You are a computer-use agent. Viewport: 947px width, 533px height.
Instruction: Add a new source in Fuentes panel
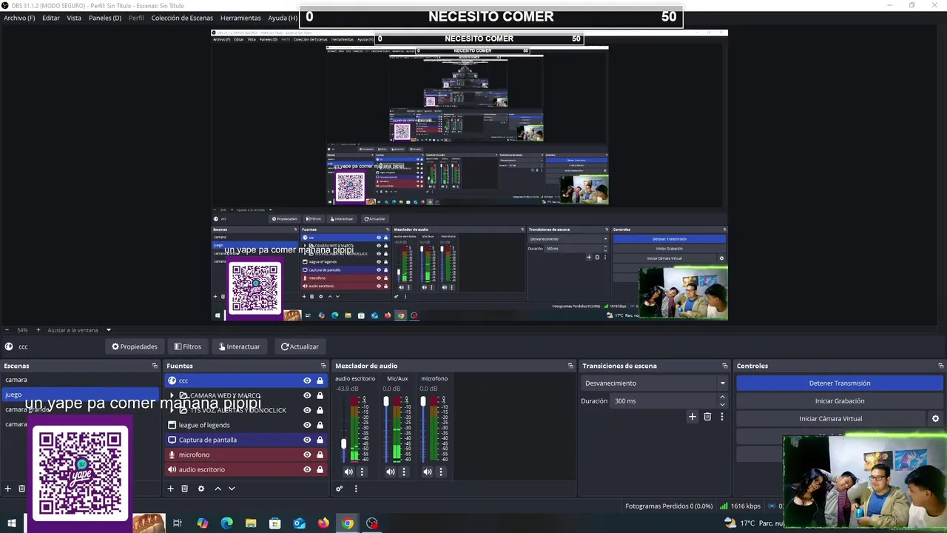pyautogui.click(x=170, y=489)
